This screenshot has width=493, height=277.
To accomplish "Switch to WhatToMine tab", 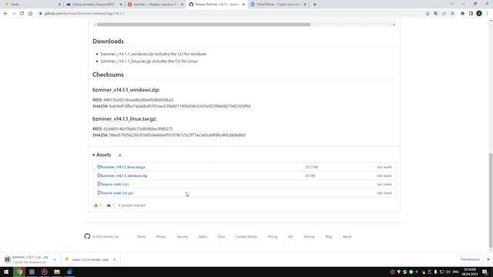I will (278, 5).
